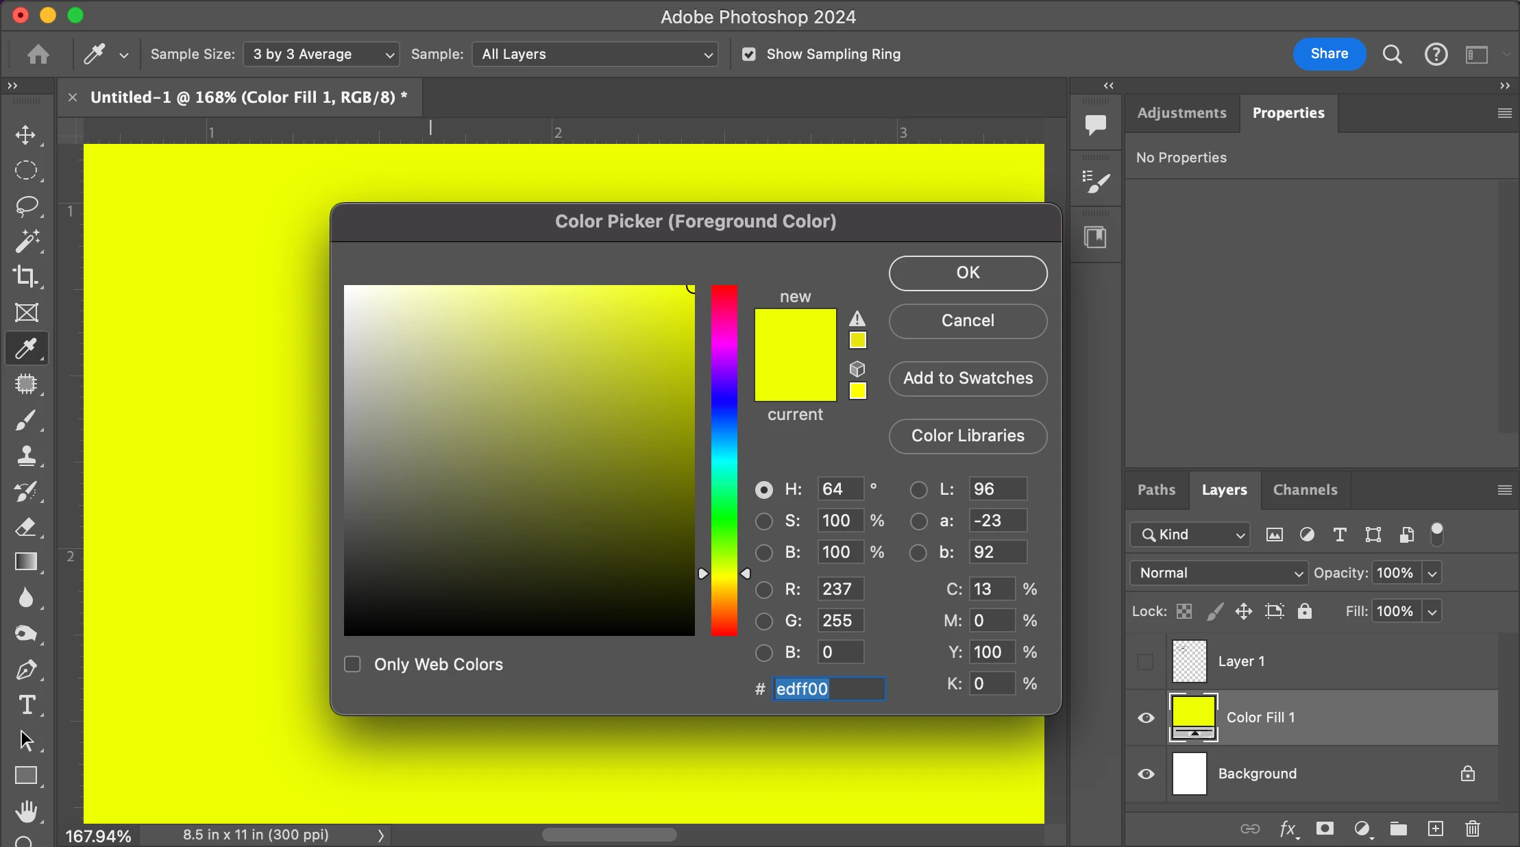Uncheck Show Sampling Ring

[749, 54]
